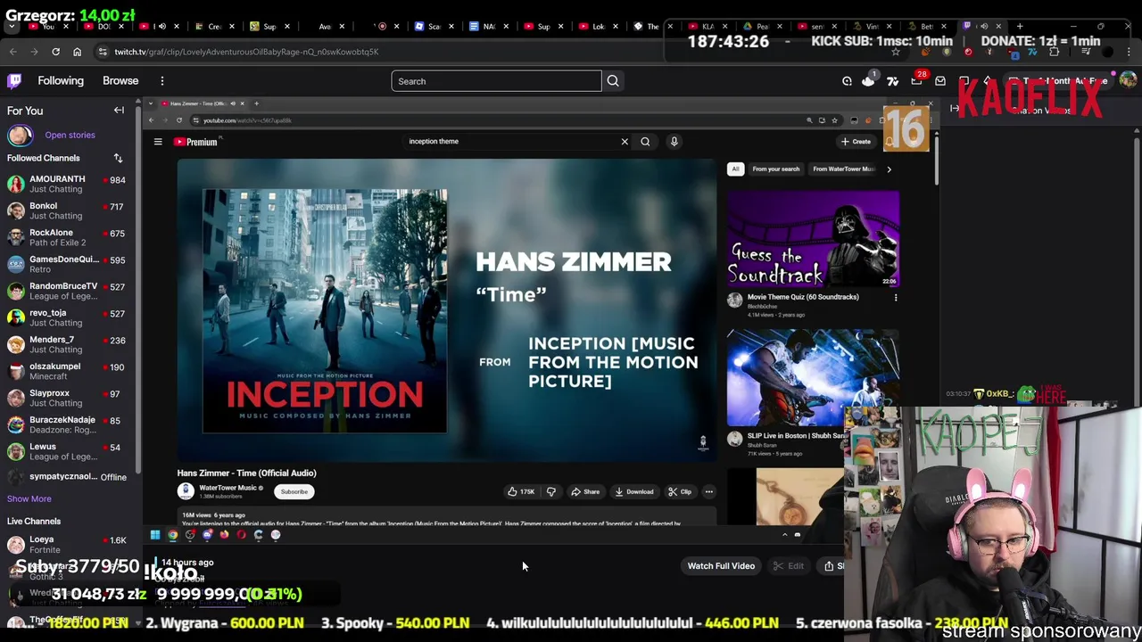Viewport: 1142px width, 642px height.
Task: Open AMOURANTH channel
Action: point(67,184)
